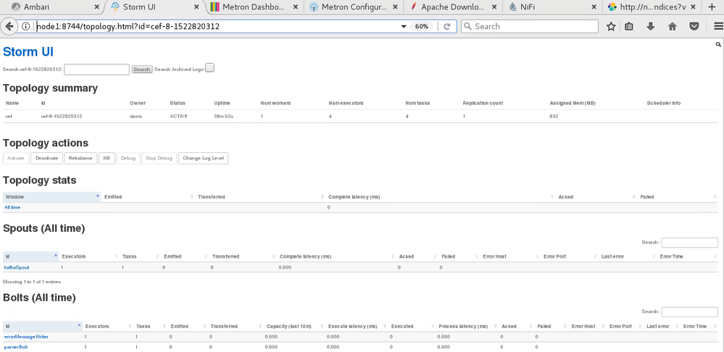Sort Topology stats by Emitted column
Screen dimensions: 724x352
point(148,197)
